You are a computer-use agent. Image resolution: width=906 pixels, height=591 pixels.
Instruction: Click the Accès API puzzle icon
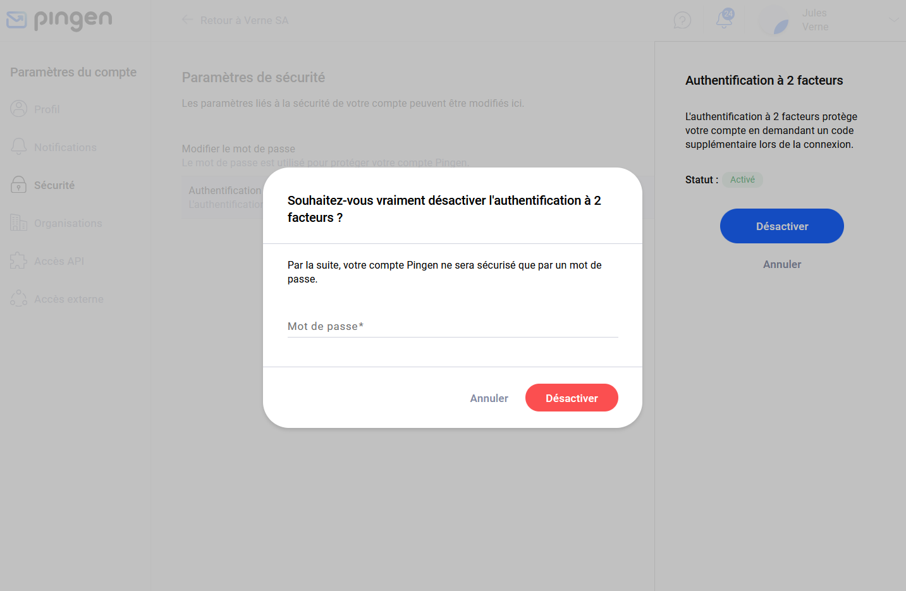point(19,260)
